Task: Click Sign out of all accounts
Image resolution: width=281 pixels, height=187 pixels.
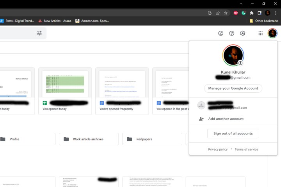Action: (x=233, y=134)
